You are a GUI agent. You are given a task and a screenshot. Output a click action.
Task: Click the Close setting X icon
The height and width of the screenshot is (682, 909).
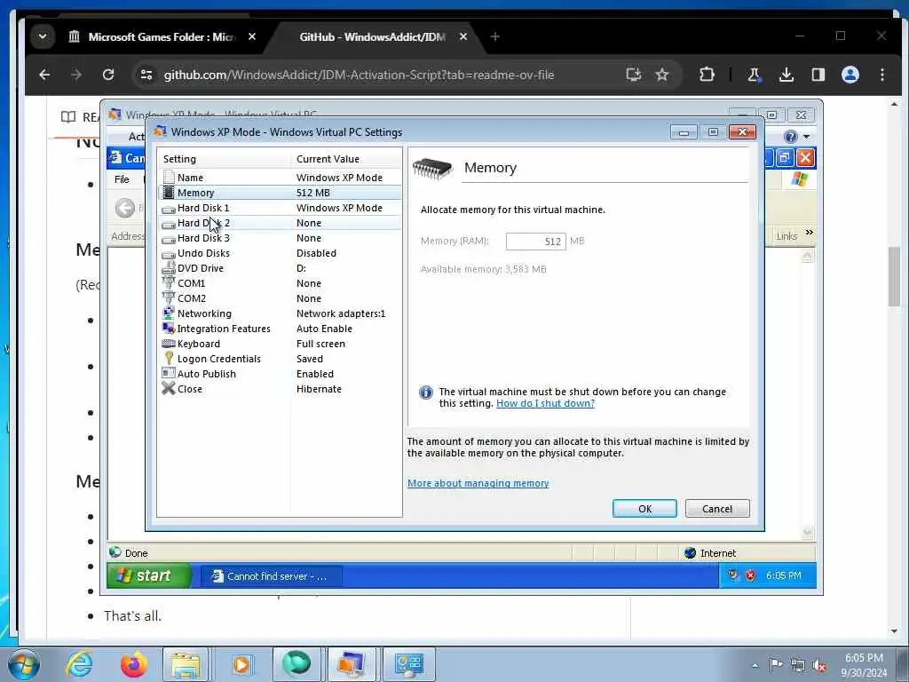tap(168, 389)
